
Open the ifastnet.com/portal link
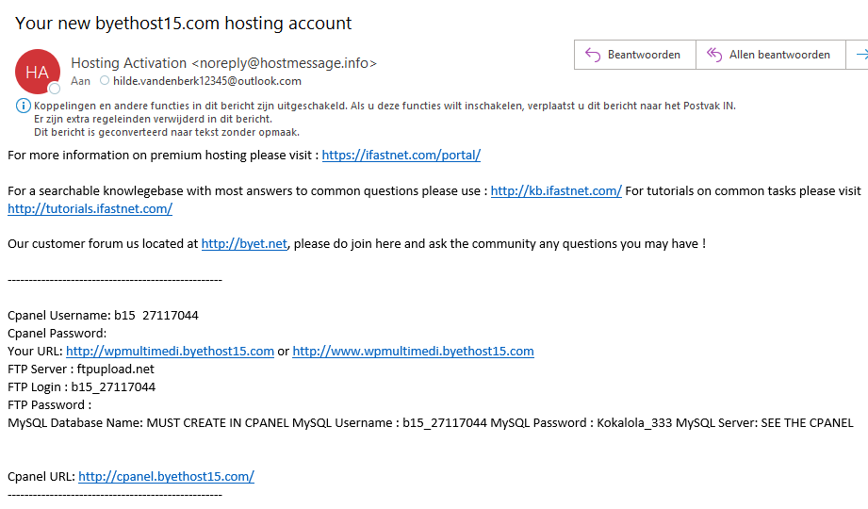[x=401, y=156]
